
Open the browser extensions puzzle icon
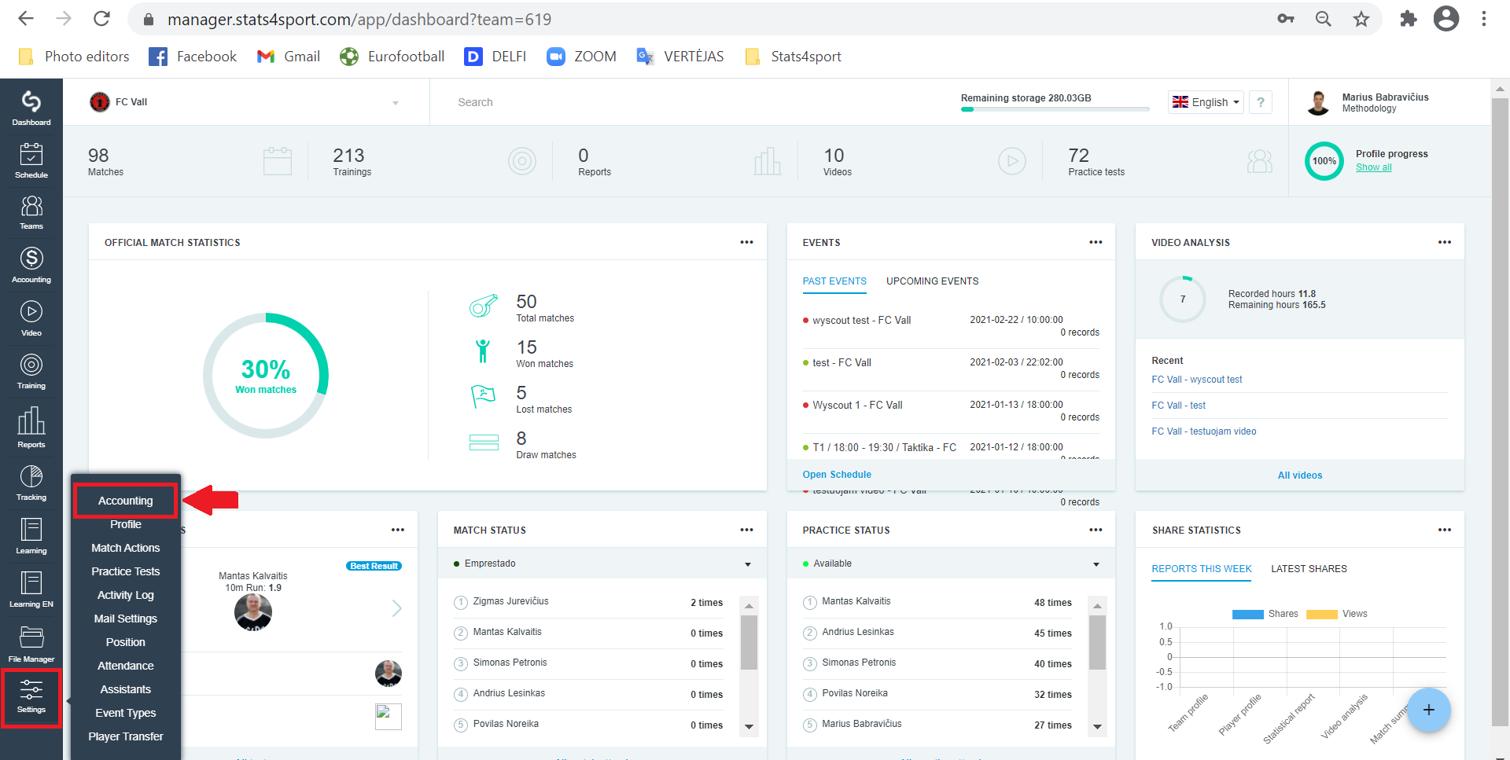[x=1408, y=19]
